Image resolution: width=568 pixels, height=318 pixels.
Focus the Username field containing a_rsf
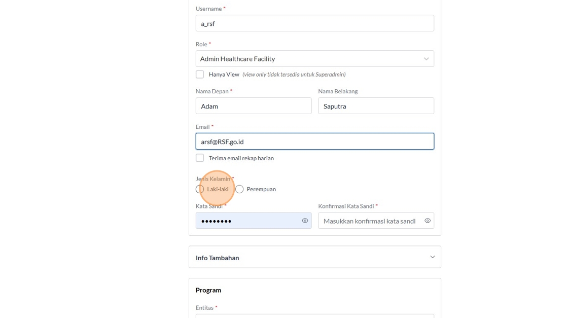click(314, 23)
